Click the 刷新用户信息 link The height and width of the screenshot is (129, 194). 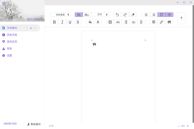click(x=10, y=124)
